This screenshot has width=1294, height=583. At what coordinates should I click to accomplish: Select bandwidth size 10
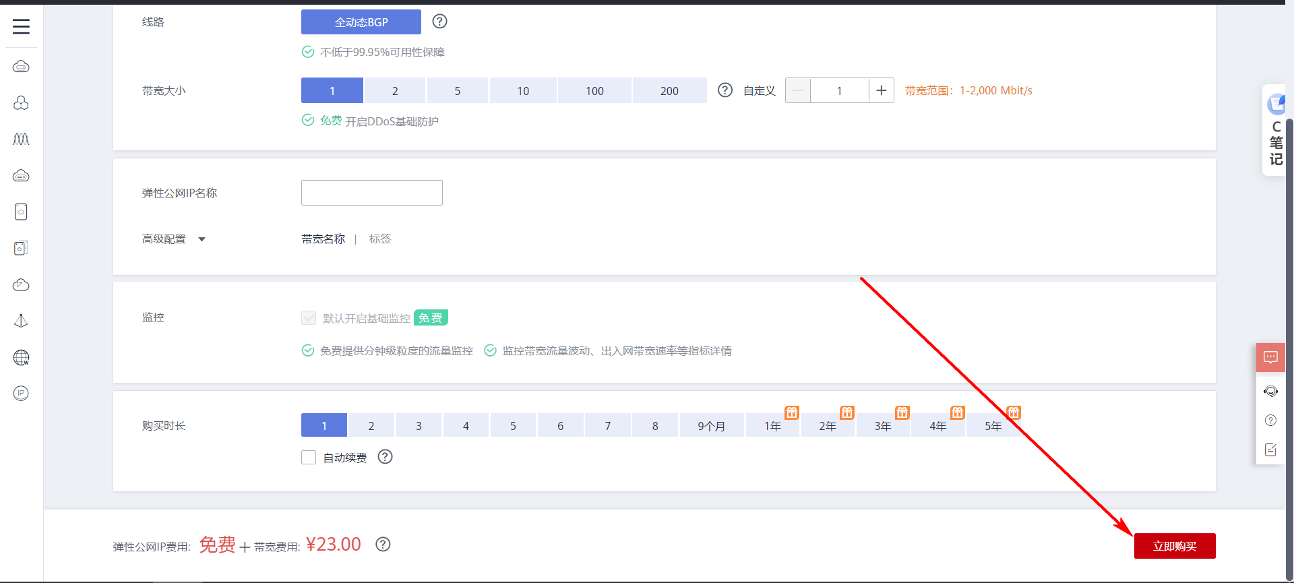click(523, 90)
